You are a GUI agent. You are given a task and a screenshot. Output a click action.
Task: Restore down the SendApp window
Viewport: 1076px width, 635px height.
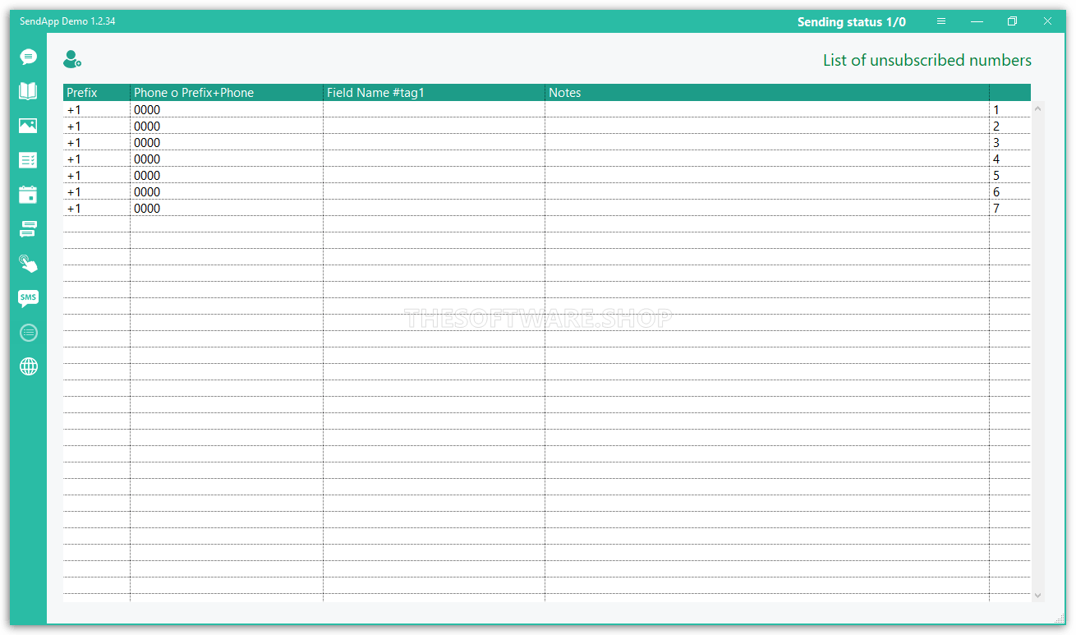coord(1012,21)
